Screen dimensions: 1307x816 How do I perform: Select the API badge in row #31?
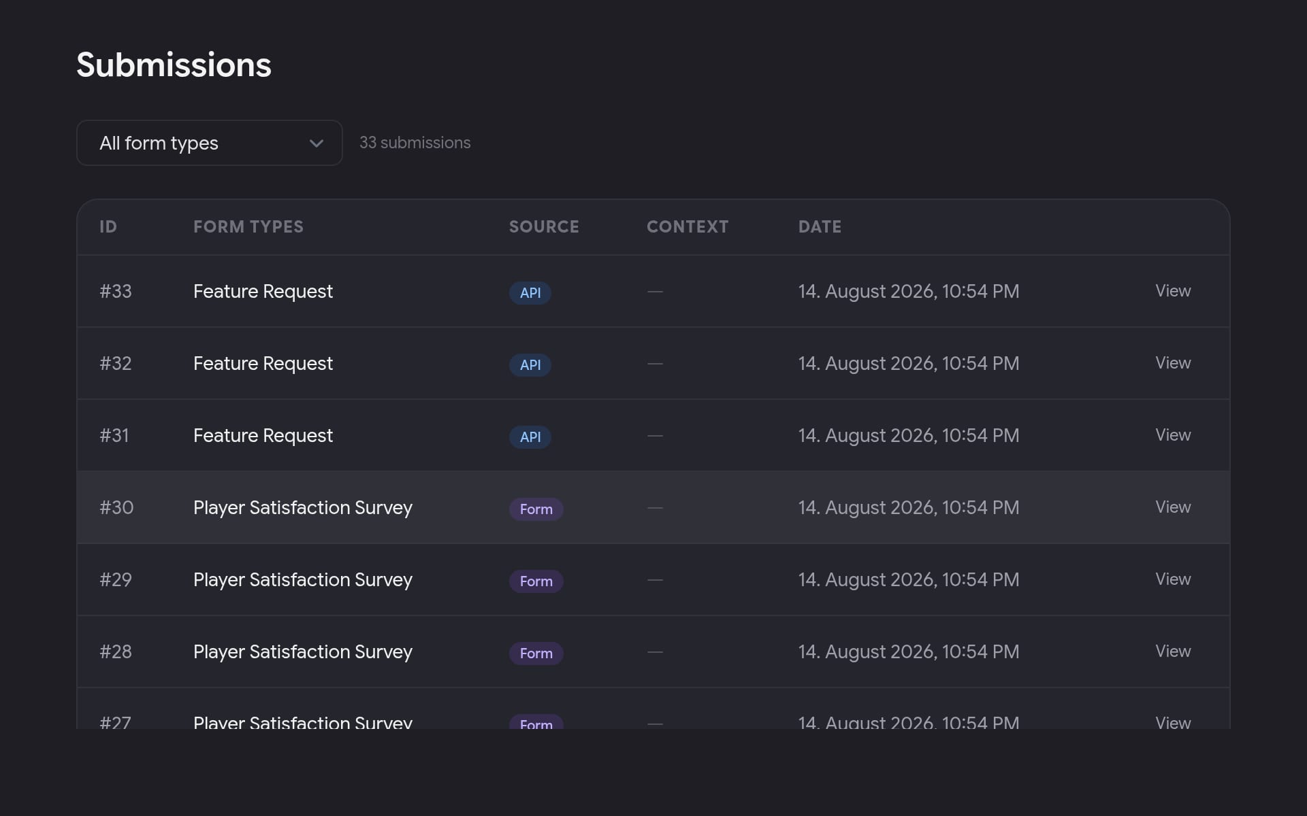[x=530, y=437]
